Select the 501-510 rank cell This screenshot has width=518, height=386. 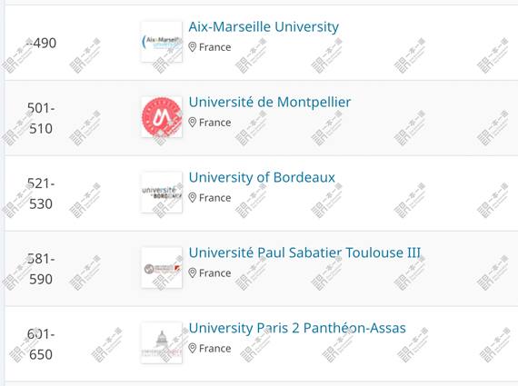[x=41, y=118]
